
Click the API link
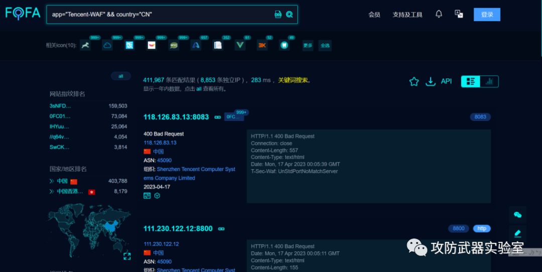446,81
